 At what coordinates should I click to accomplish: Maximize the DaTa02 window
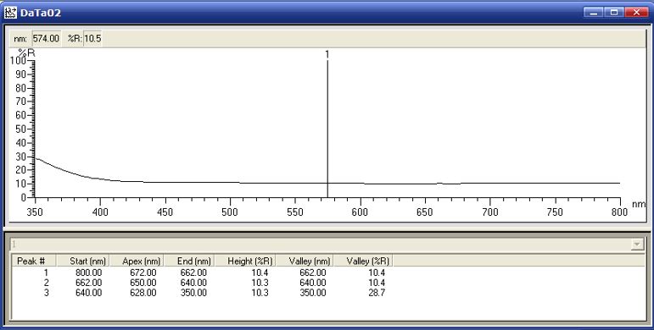tap(614, 13)
